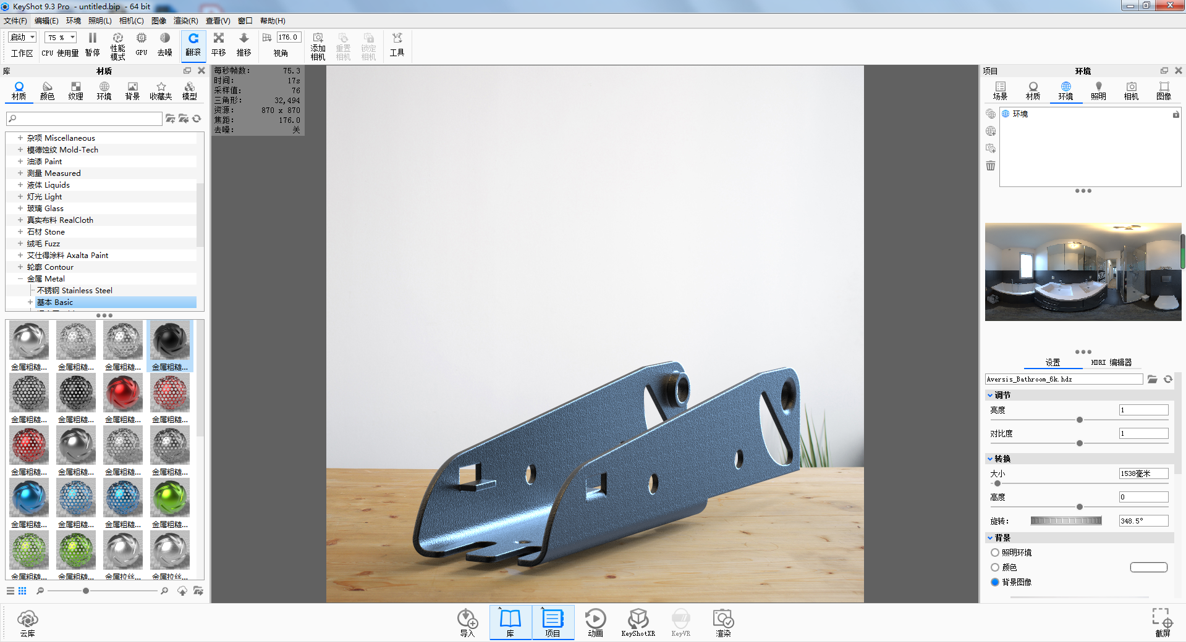Refresh the HDR environment file
This screenshot has width=1186, height=642.
point(1167,379)
